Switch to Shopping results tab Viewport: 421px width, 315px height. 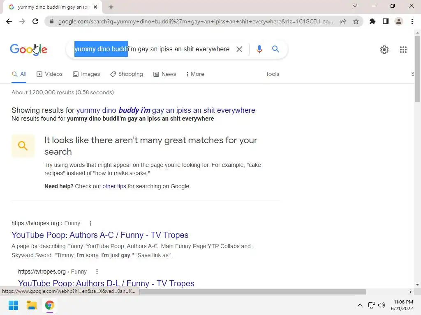[127, 74]
